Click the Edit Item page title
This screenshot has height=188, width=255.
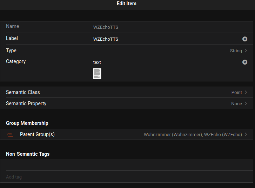(126, 4)
